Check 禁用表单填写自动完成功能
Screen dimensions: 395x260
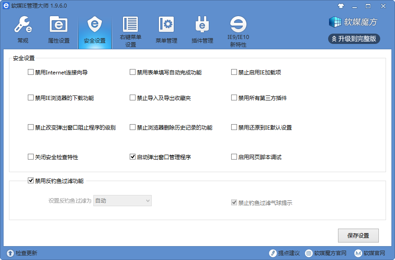(x=132, y=72)
